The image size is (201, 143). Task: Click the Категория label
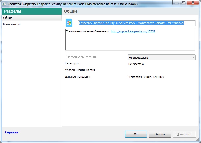pos(72,64)
